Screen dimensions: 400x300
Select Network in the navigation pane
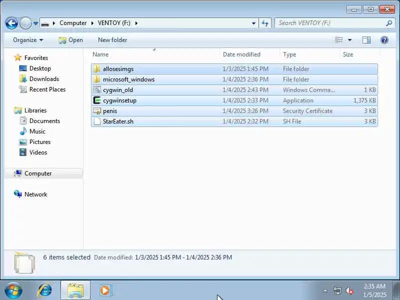(x=35, y=194)
